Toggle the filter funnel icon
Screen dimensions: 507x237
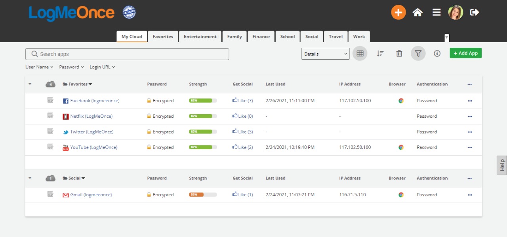pos(418,53)
